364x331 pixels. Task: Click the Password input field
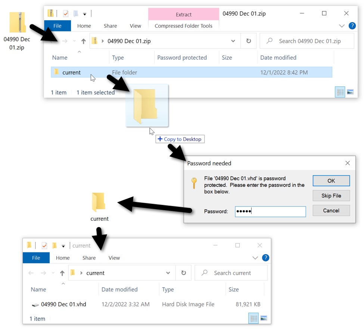(270, 211)
